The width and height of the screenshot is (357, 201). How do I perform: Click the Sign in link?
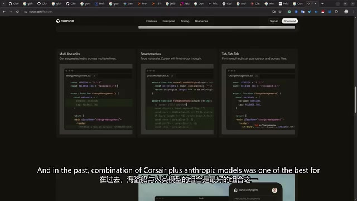(274, 21)
